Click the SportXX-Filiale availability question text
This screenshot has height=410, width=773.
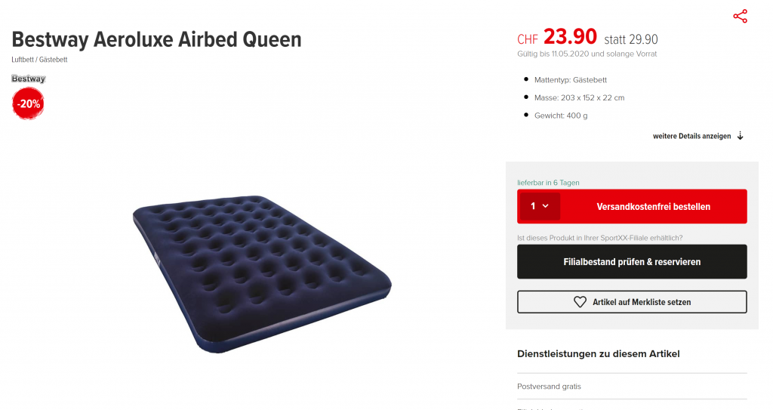[599, 238]
